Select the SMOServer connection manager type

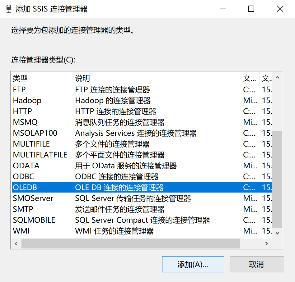click(33, 198)
